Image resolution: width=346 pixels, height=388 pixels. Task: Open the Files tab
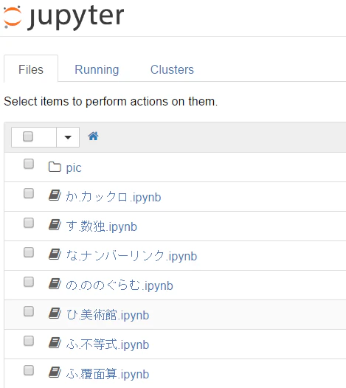31,69
